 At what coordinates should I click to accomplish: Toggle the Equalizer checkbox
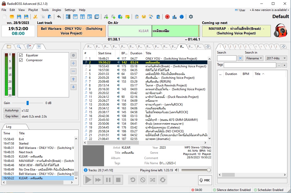21,55
